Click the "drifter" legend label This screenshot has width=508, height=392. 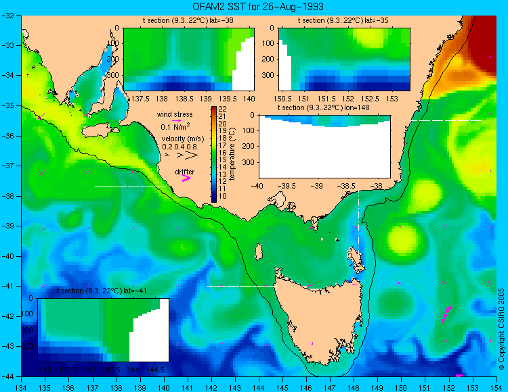pos(185,172)
